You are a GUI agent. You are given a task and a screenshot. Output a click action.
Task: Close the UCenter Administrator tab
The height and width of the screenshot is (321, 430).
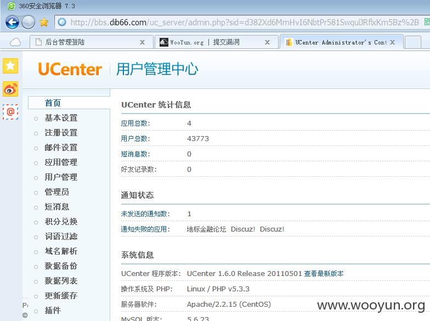pyautogui.click(x=393, y=42)
